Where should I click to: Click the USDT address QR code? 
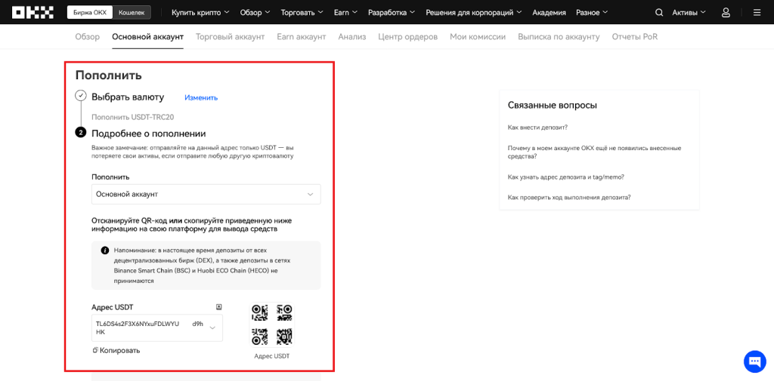pos(271,324)
